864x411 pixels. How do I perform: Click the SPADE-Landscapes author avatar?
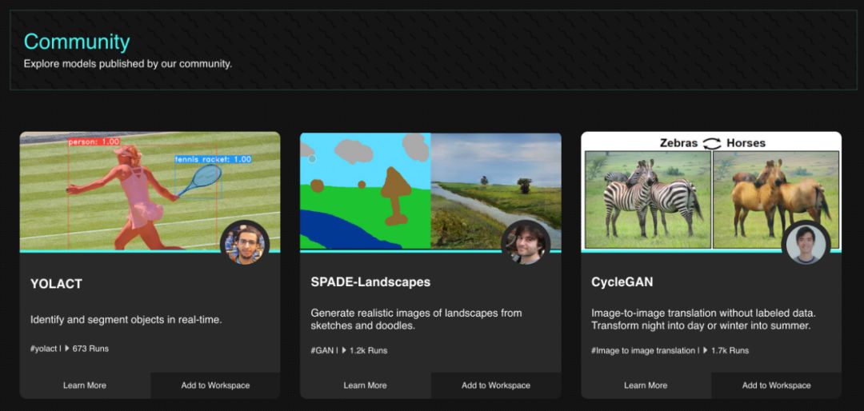coord(526,244)
